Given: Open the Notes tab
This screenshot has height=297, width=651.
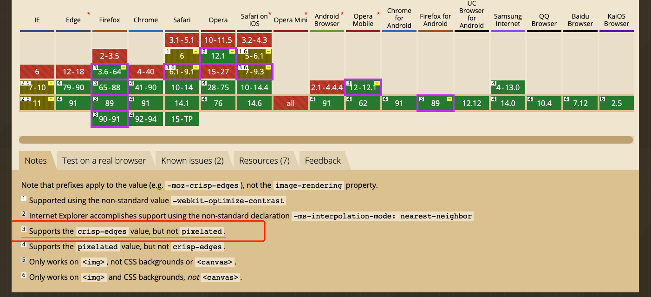Looking at the screenshot, I should 36,160.
